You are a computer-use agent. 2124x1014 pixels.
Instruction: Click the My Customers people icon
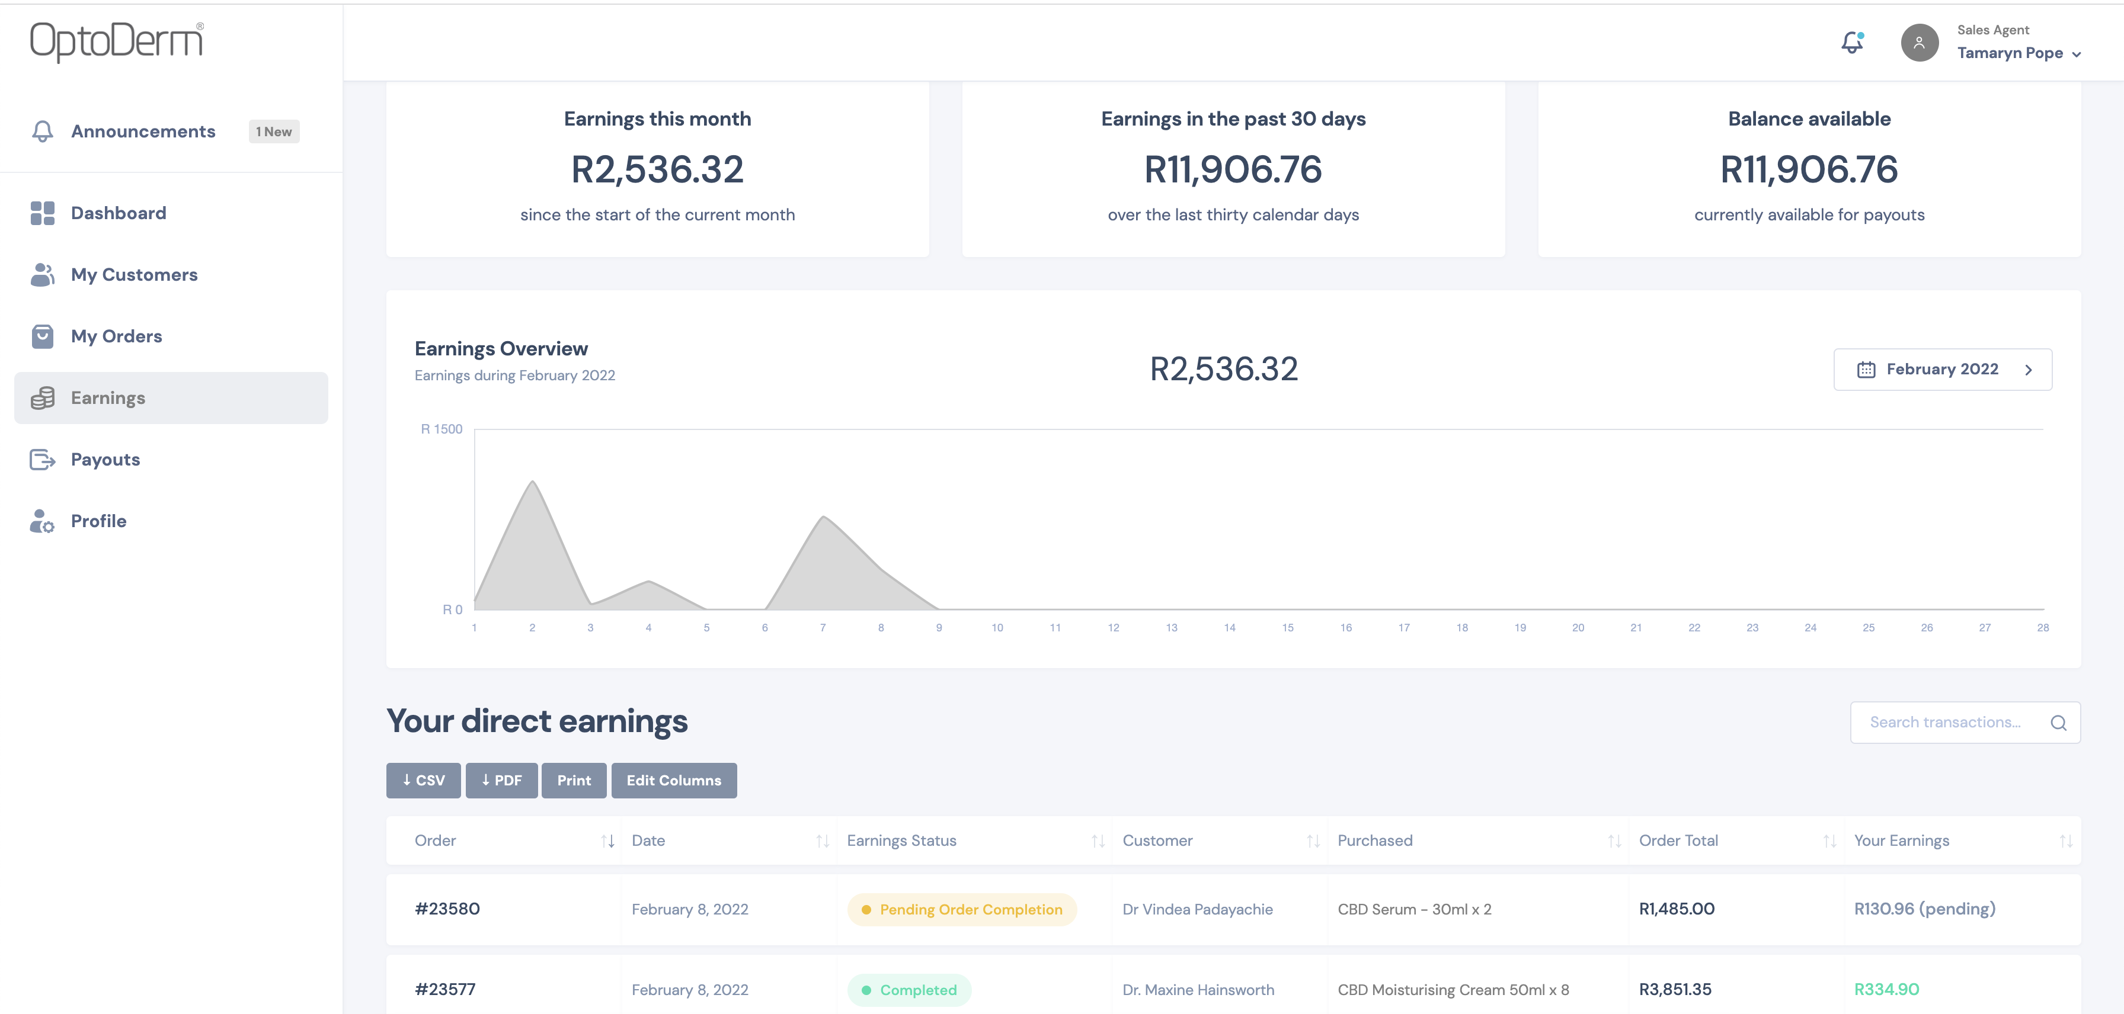coord(43,275)
